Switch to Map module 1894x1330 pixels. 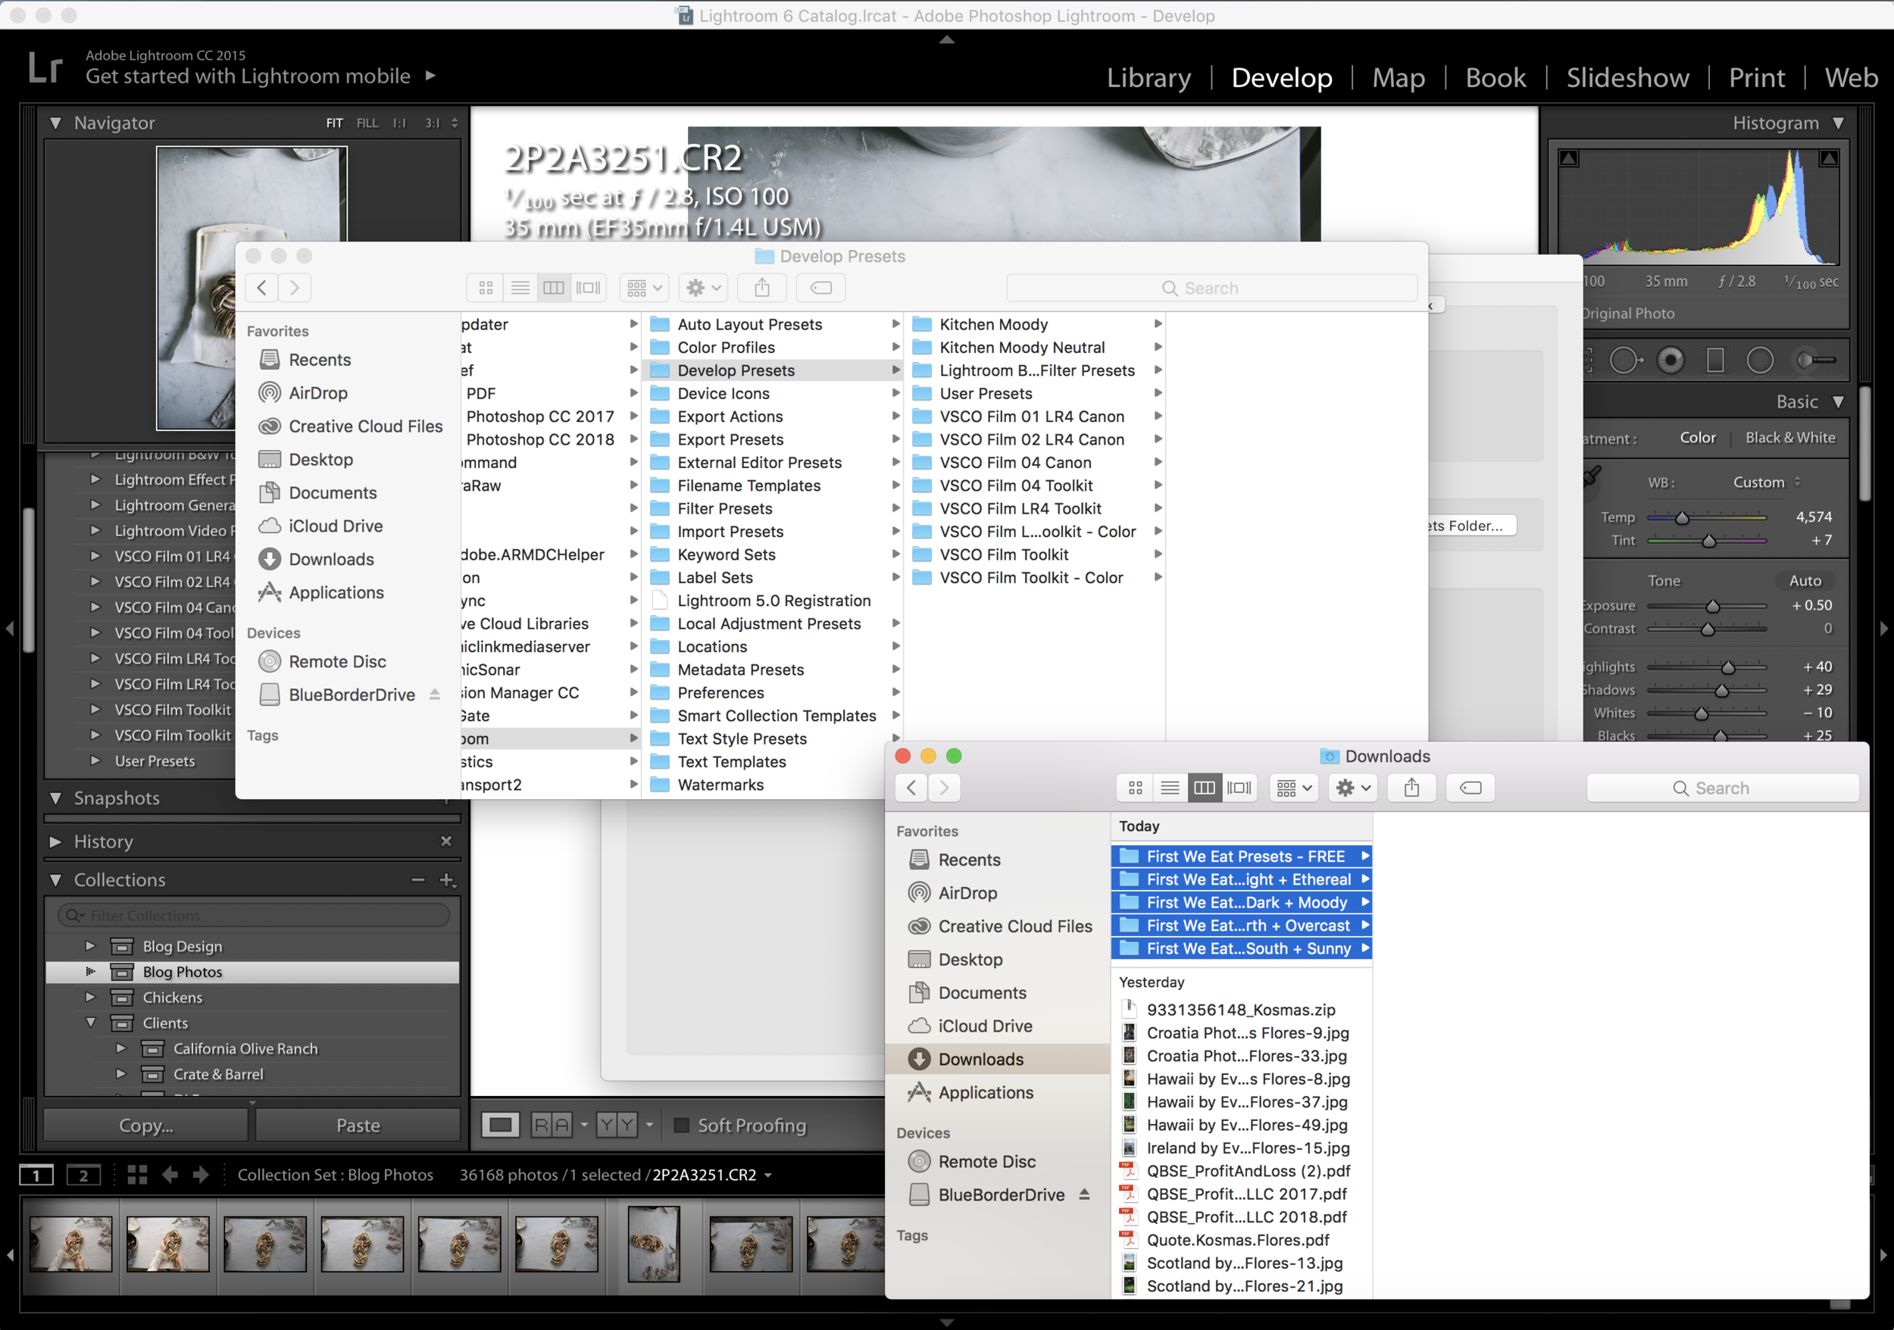[x=1399, y=77]
